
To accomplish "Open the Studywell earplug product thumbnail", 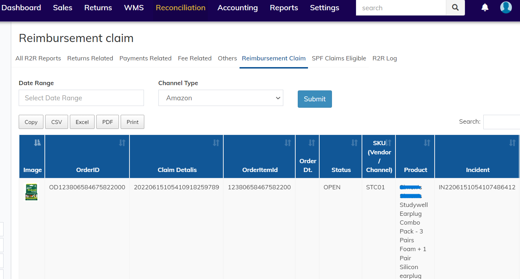I will pos(31,192).
